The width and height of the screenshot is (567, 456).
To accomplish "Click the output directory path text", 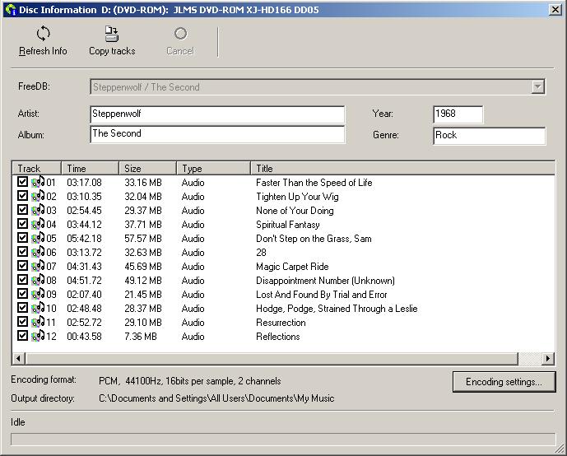I will point(216,398).
